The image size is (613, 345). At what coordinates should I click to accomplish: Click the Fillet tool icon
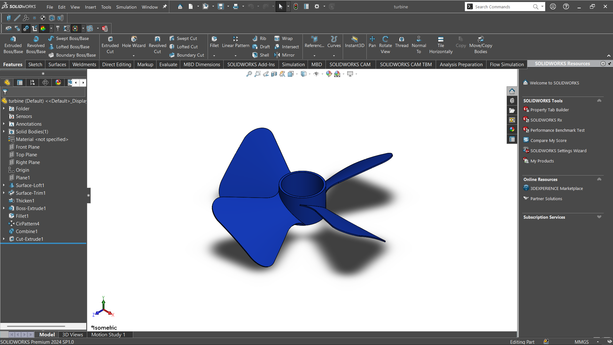[x=214, y=39]
